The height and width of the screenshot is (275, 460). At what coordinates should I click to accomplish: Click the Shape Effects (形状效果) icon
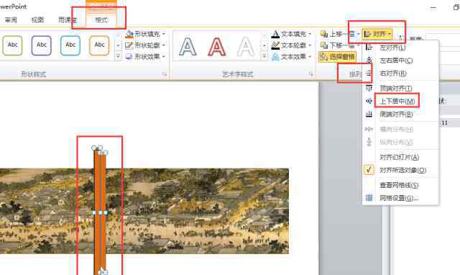(129, 56)
